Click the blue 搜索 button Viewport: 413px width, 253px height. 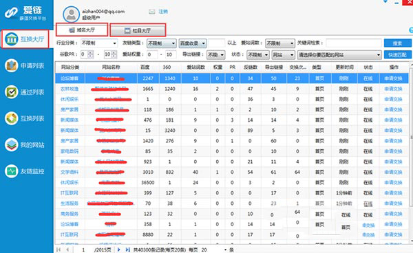(397, 43)
